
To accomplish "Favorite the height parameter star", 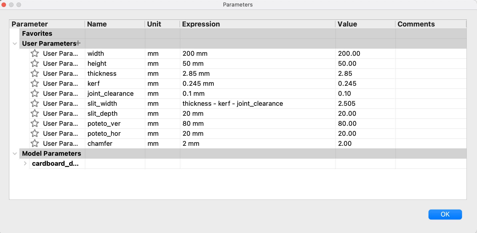I will point(35,63).
